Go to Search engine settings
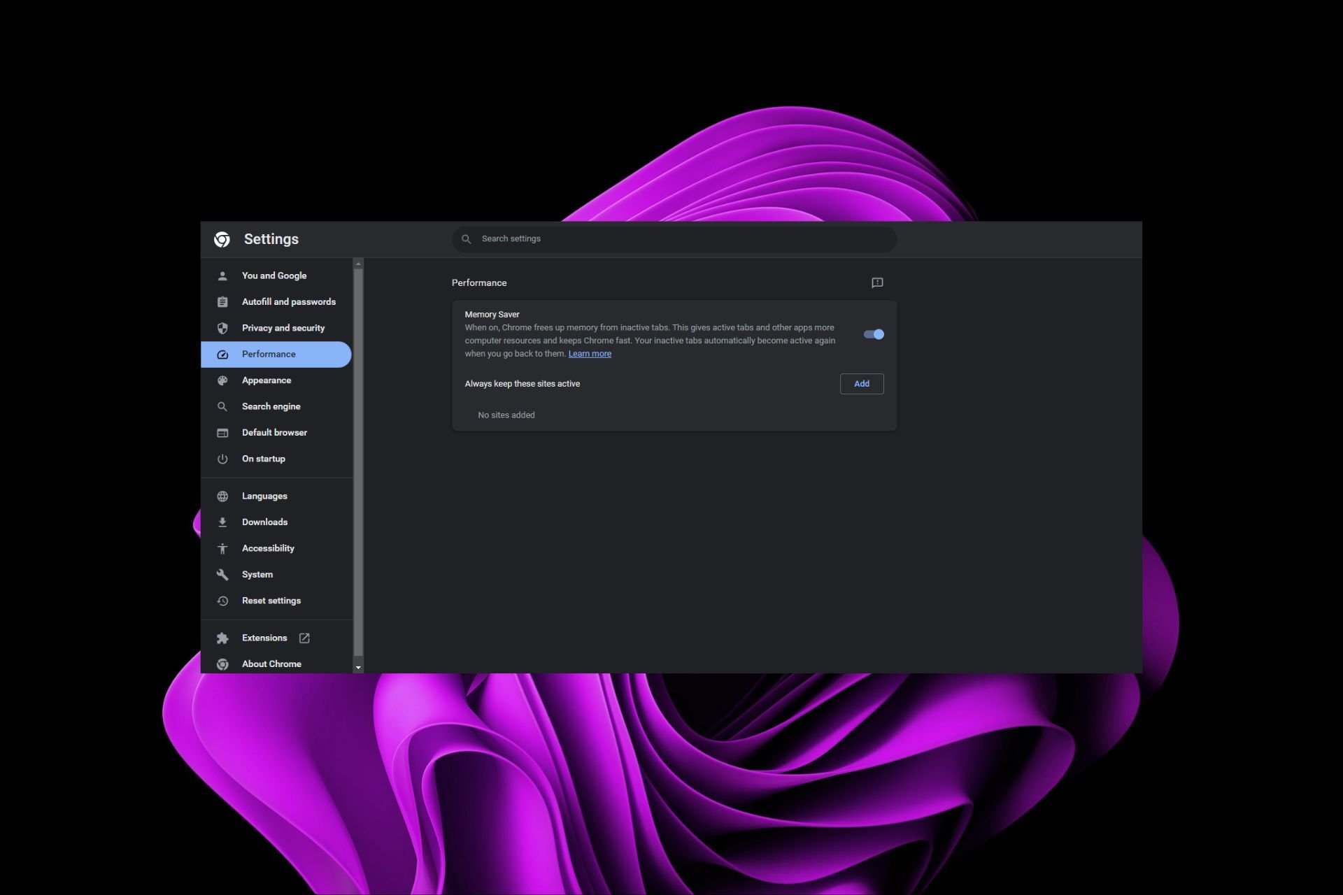Screen dimensions: 1343x895 276,406
